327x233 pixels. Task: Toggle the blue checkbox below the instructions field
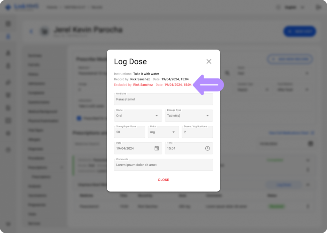tap(79, 118)
